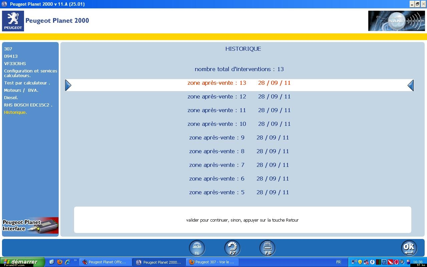
Task: Click the blue right-pointing arrow beside row 13
Action: [x=68, y=85]
